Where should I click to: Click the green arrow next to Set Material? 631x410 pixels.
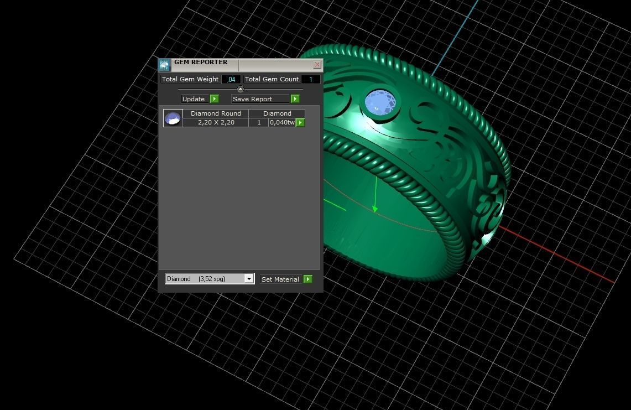308,279
